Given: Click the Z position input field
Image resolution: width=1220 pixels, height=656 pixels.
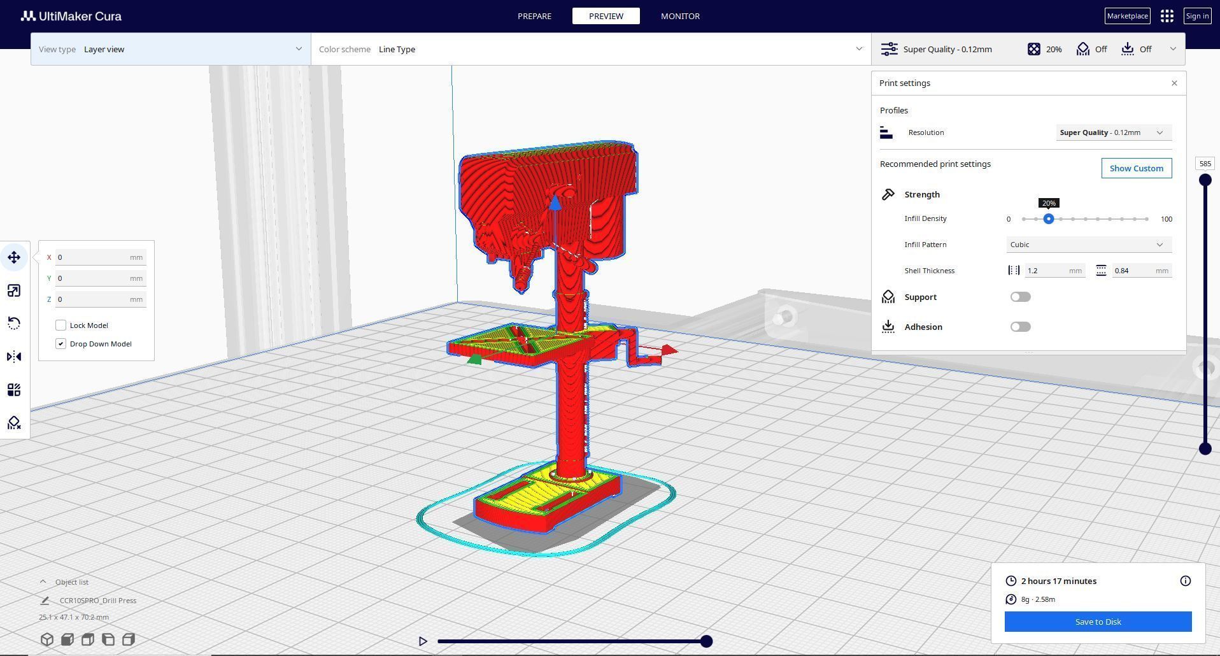Looking at the screenshot, I should tap(101, 299).
